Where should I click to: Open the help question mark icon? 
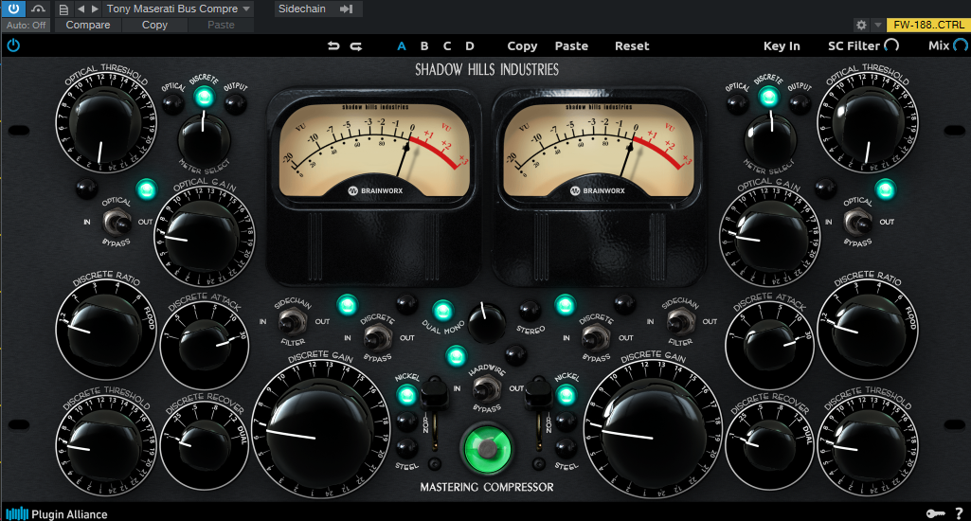(x=960, y=513)
